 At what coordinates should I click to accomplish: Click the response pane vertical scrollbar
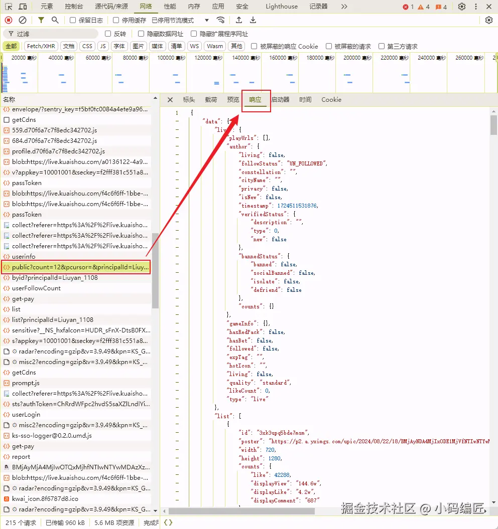(493, 125)
